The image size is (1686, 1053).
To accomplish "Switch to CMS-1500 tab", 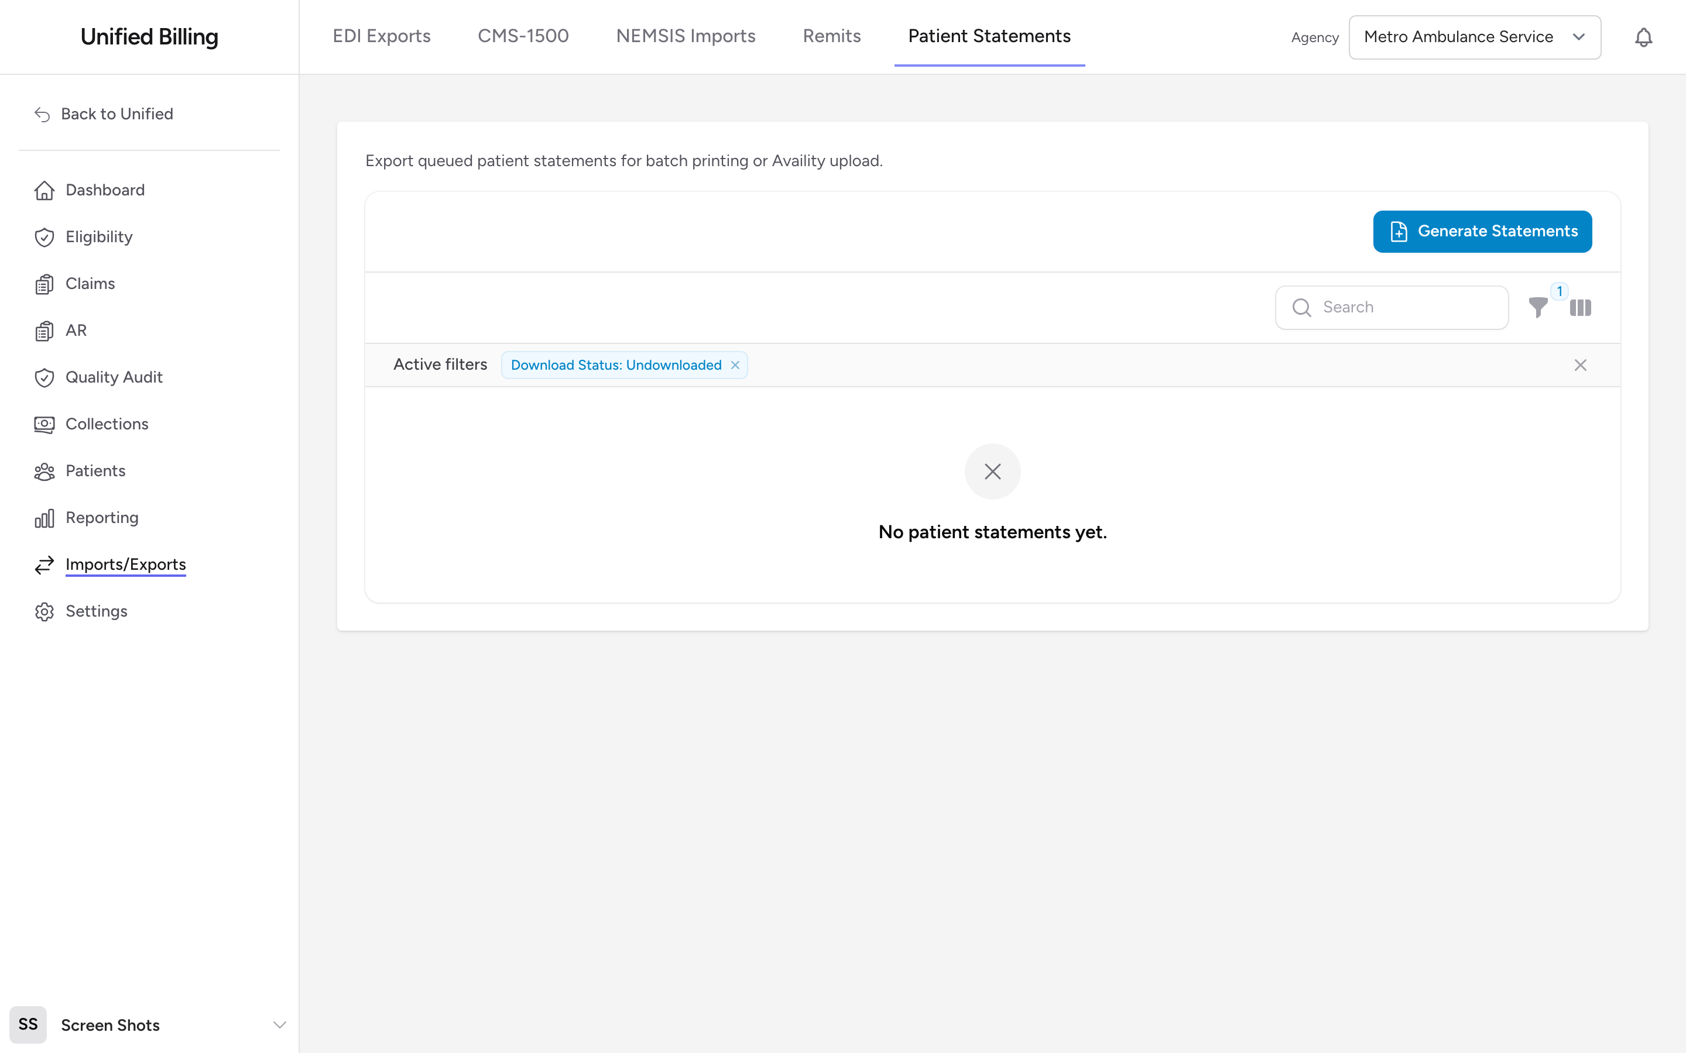I will [523, 36].
